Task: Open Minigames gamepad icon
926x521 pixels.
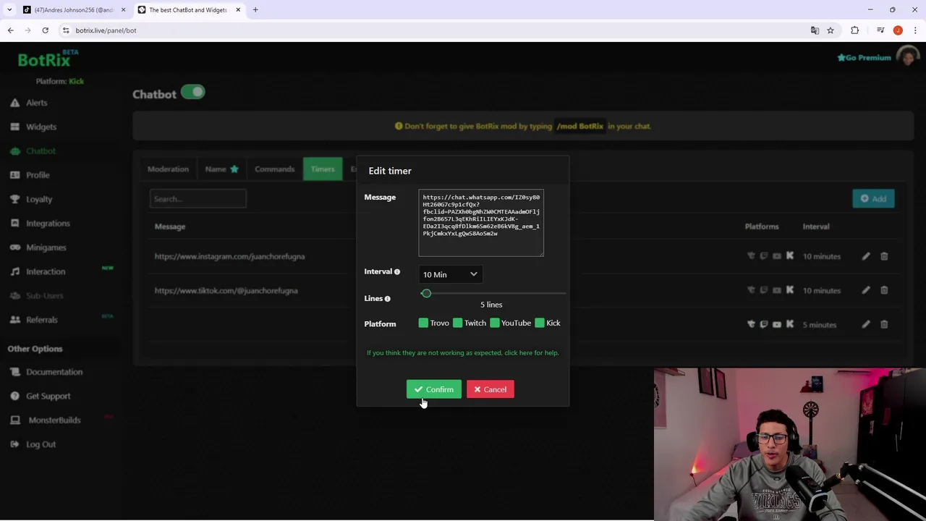Action: pyautogui.click(x=14, y=247)
